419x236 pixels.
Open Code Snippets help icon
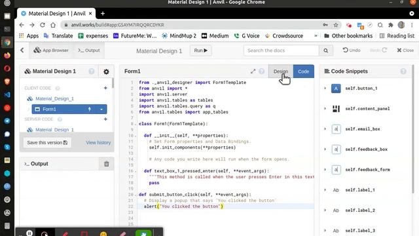(x=403, y=71)
